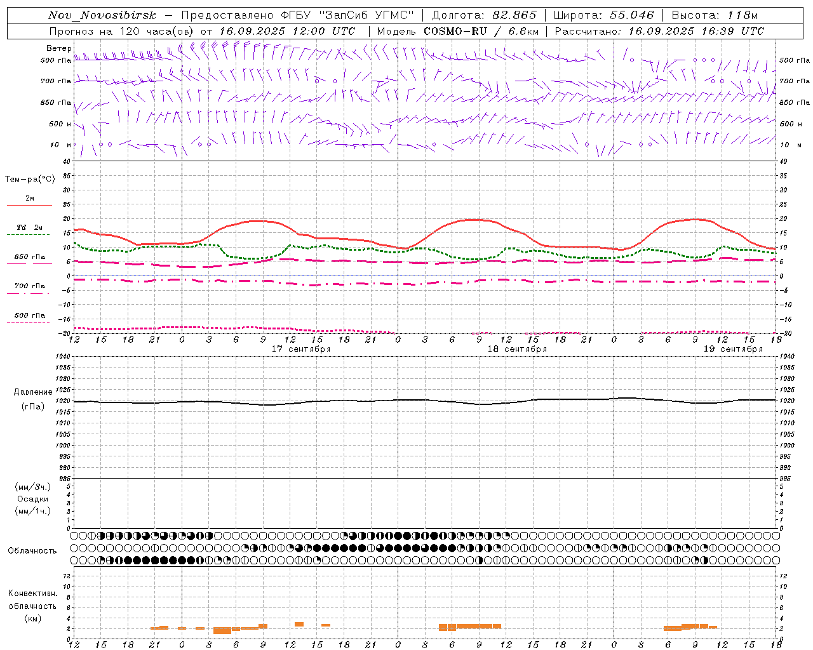Viewport: 813px width, 650px height.
Task: Click the '10 м' wind level label on left
Action: (61, 145)
